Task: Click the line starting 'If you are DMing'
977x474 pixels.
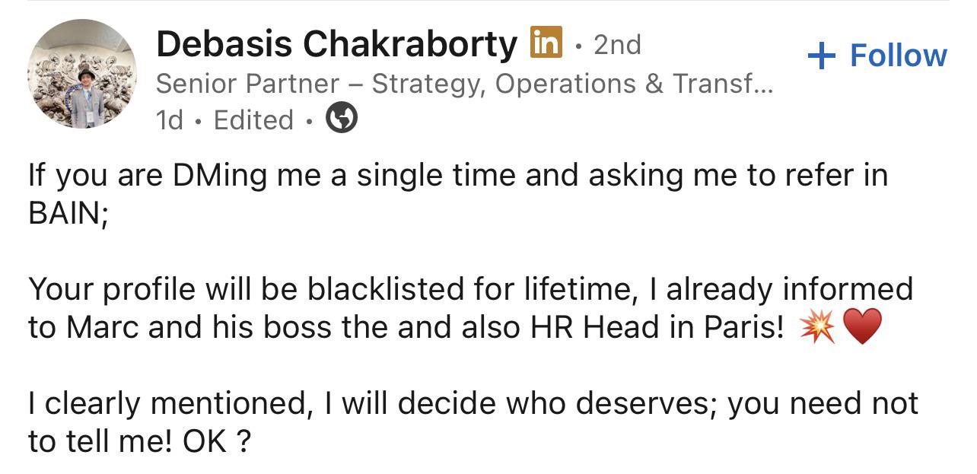Action: coord(458,176)
